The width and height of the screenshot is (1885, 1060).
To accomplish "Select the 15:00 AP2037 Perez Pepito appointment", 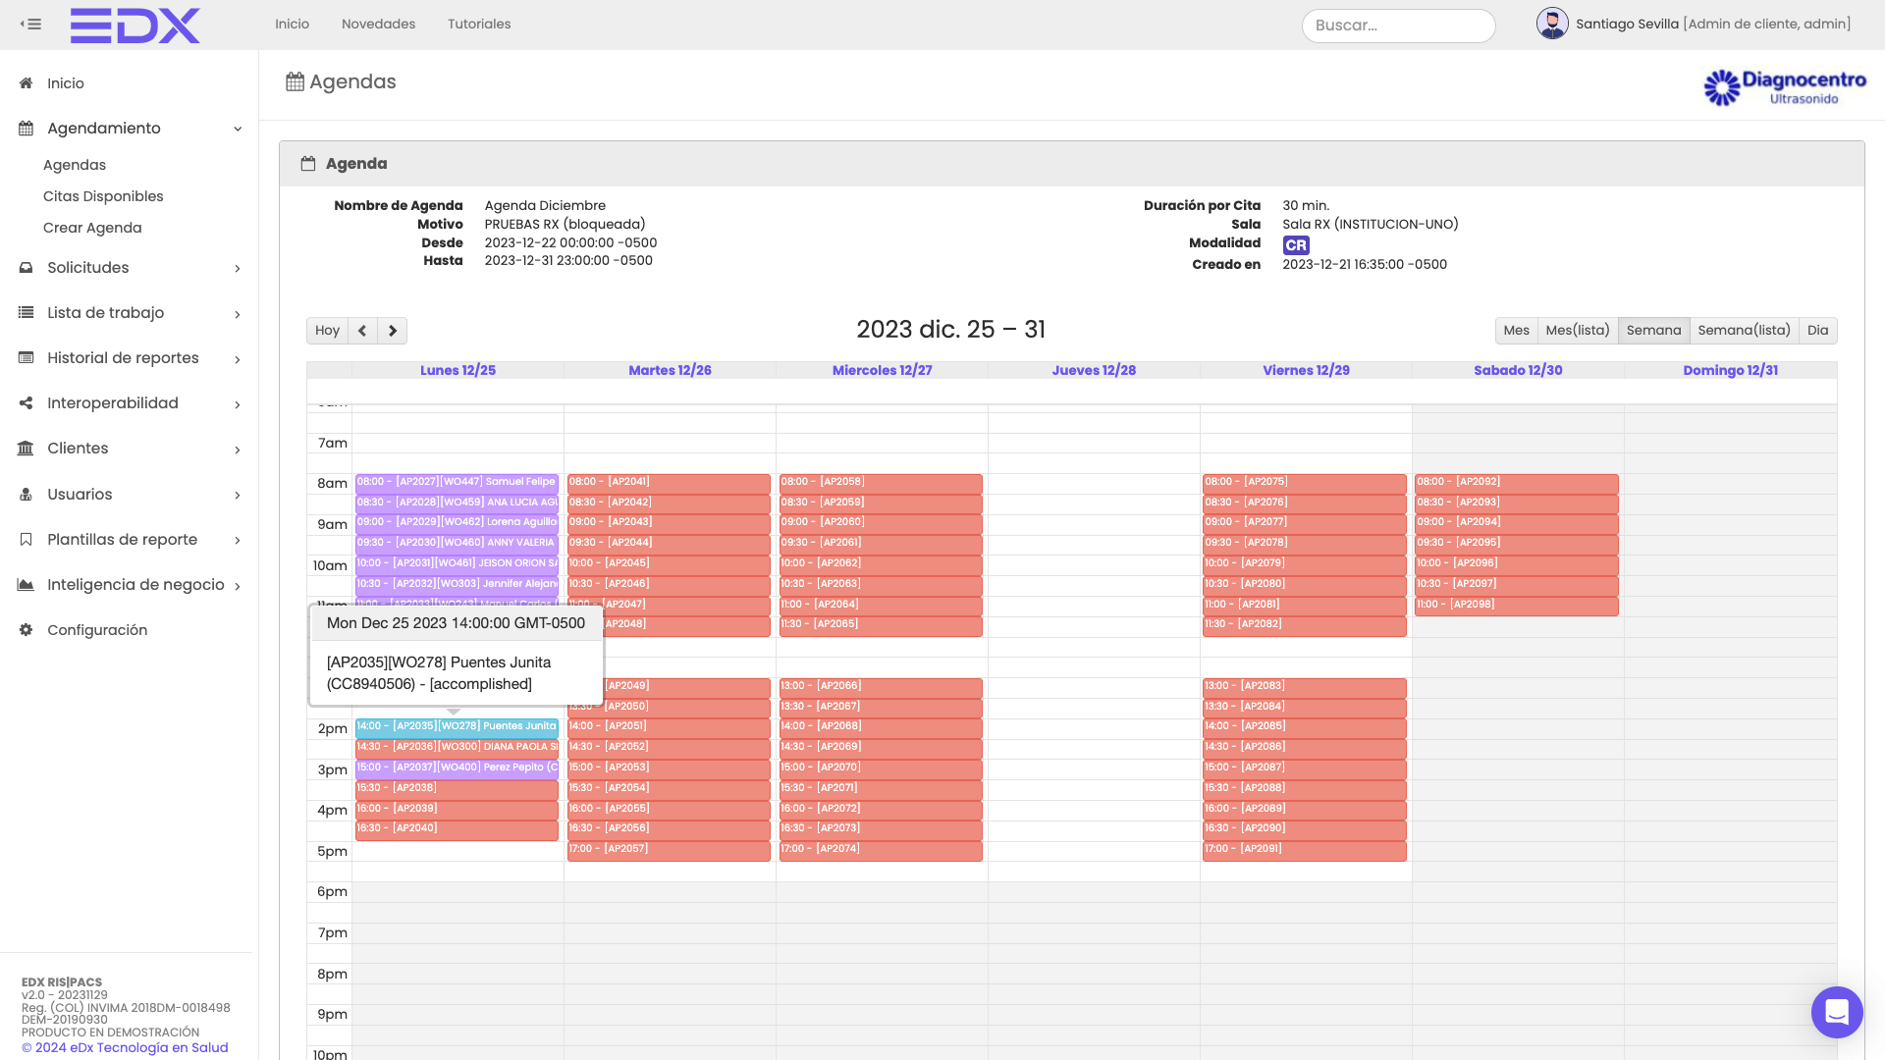I will coord(457,768).
